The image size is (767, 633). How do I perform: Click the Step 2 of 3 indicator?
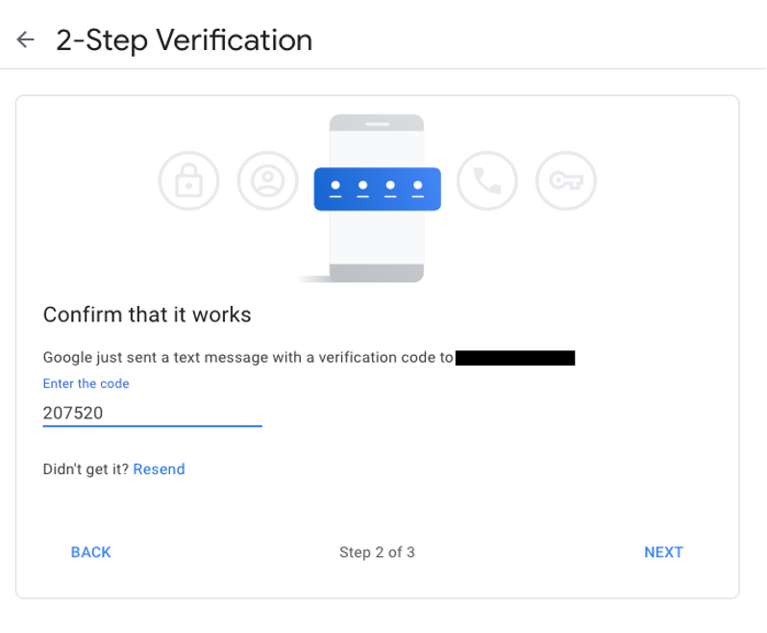[377, 552]
